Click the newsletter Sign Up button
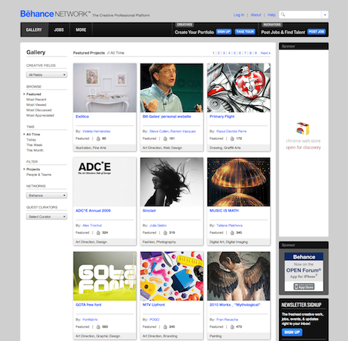Image resolution: width=348 pixels, height=341 pixels. coord(292,332)
